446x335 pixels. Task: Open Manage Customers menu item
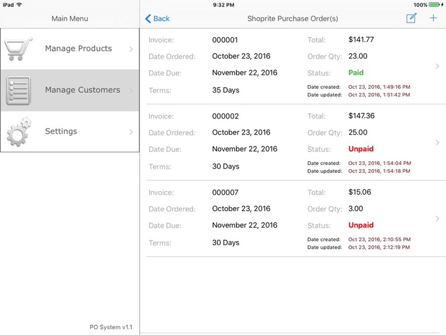pyautogui.click(x=70, y=90)
